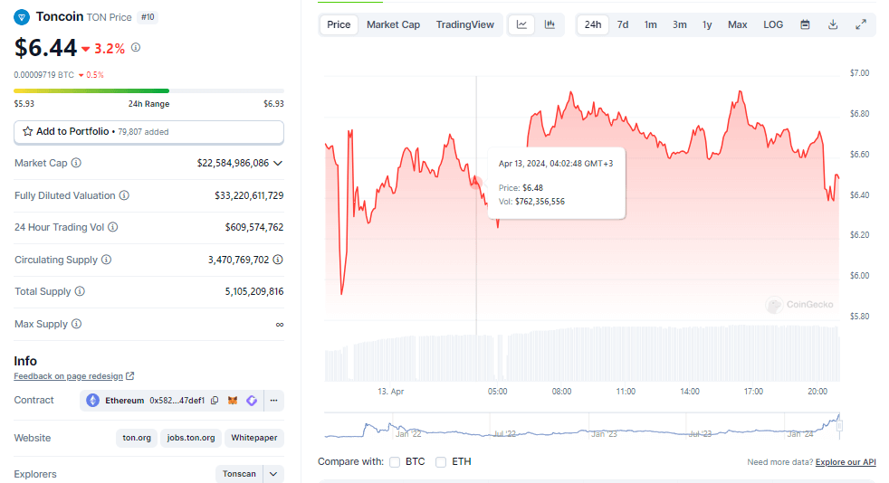Click the 24h price range bar
The width and height of the screenshot is (889, 483).
pos(148,90)
